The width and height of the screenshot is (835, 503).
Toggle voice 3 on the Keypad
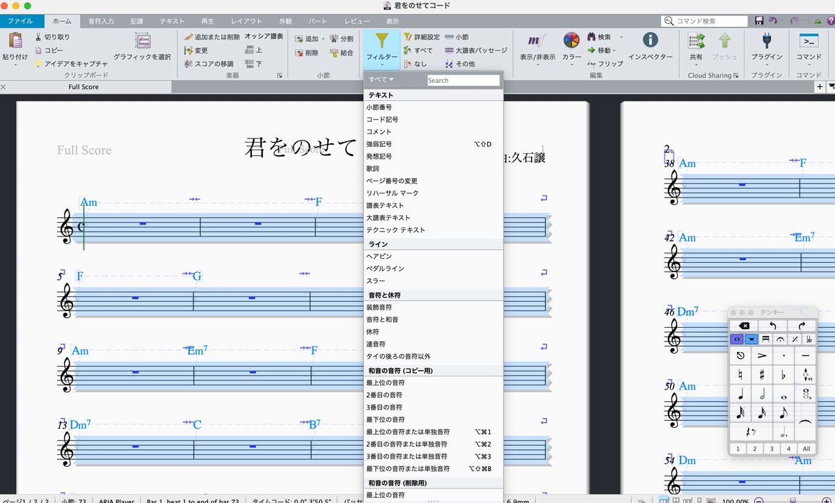point(772,449)
